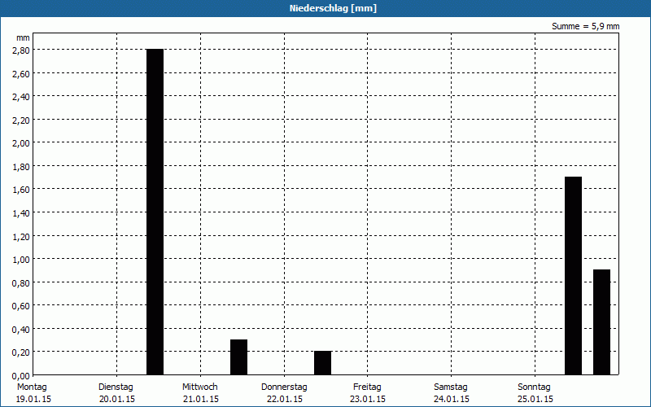The height and width of the screenshot is (407, 651).
Task: Click the y-axis value '0,60'
Action: click(23, 307)
